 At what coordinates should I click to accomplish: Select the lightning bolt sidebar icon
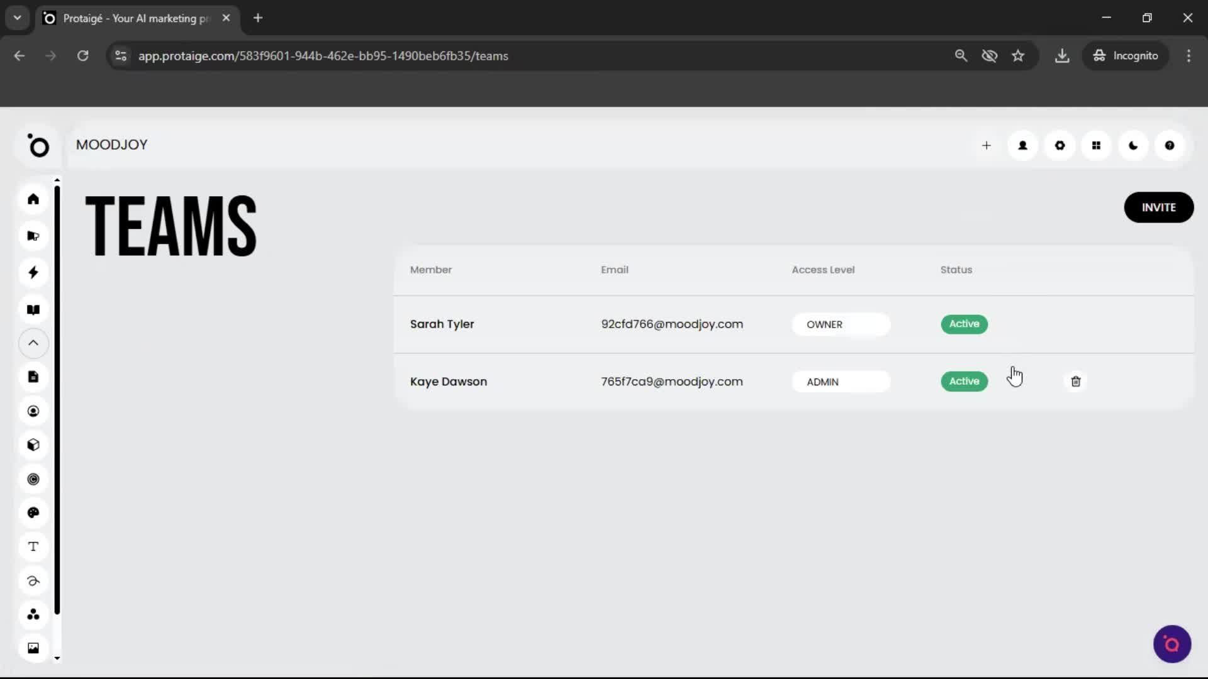(x=33, y=272)
